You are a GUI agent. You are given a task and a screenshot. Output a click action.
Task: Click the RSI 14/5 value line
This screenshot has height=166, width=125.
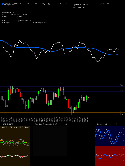coord(14,15)
